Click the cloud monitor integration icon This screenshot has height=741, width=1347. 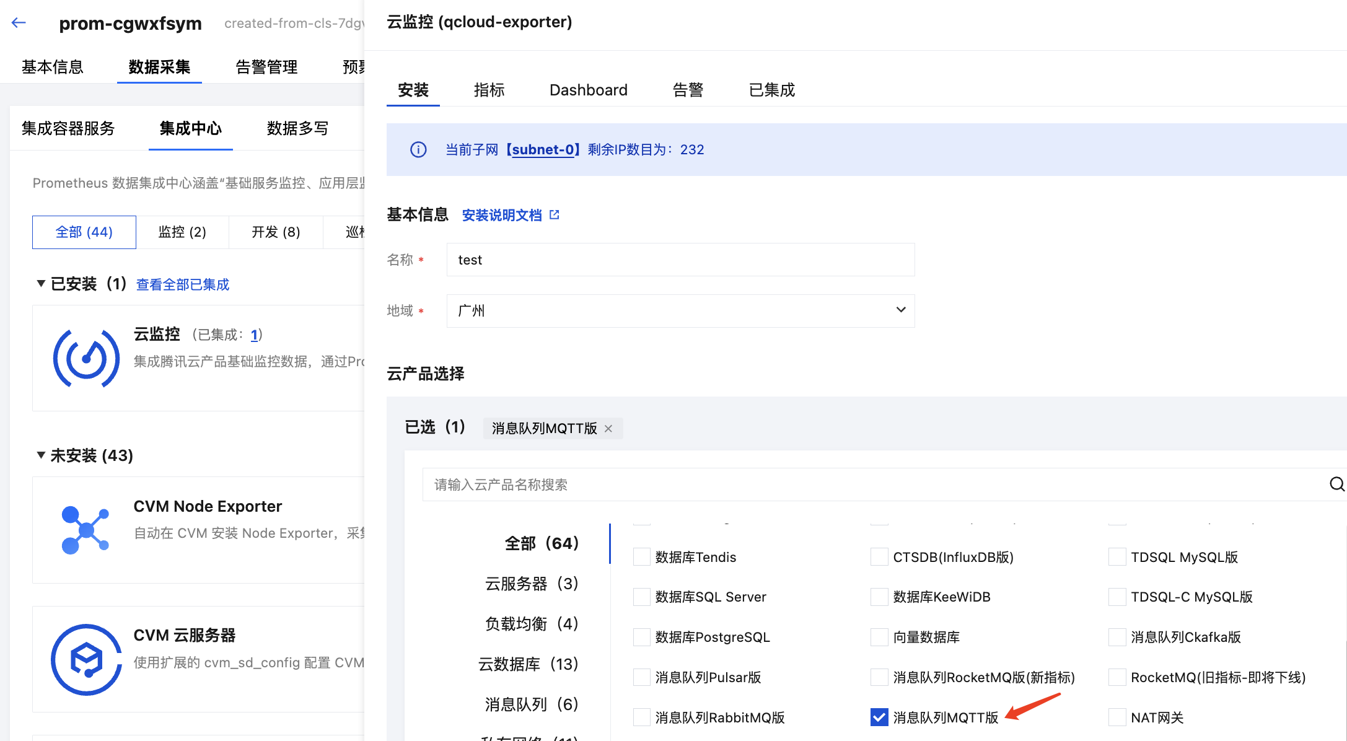86,358
